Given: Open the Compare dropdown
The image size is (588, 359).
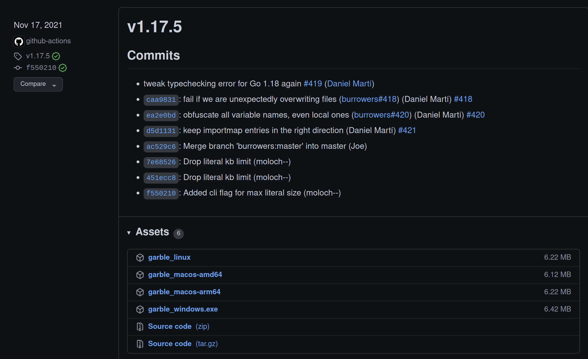Looking at the screenshot, I should (x=38, y=84).
